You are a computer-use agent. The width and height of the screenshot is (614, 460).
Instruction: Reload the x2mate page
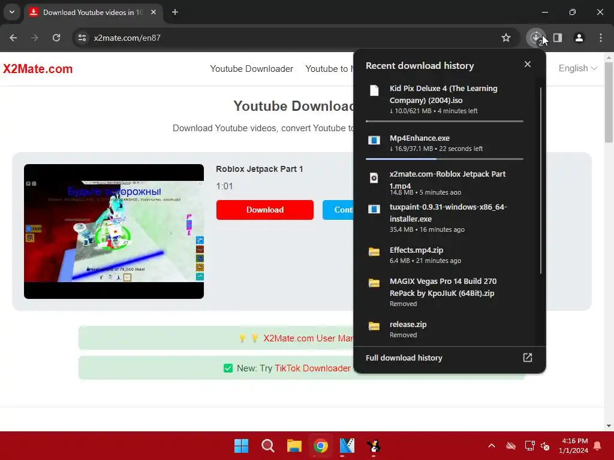tap(56, 38)
